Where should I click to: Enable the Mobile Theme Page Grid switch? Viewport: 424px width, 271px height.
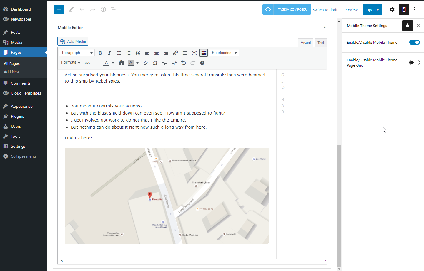coord(414,63)
